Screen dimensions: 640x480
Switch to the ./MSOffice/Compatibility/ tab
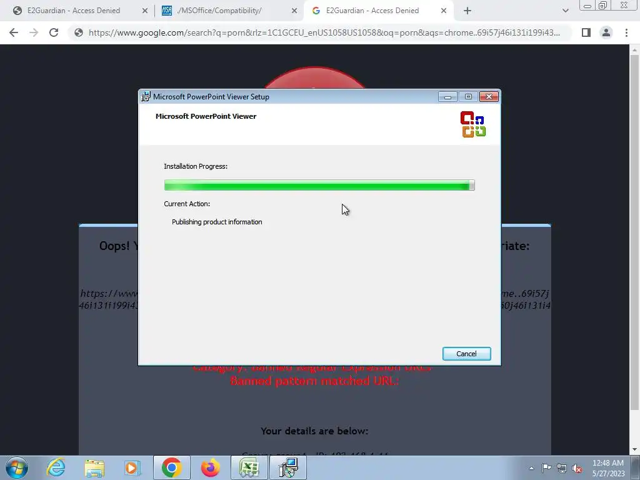click(219, 11)
